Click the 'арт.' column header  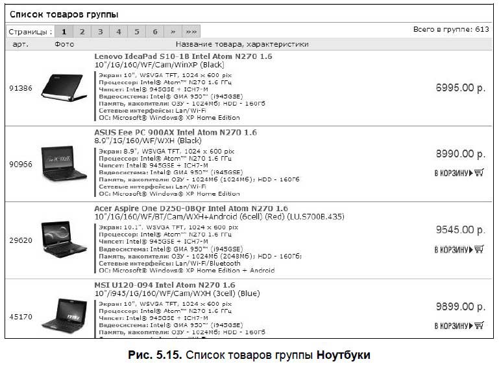(20, 44)
